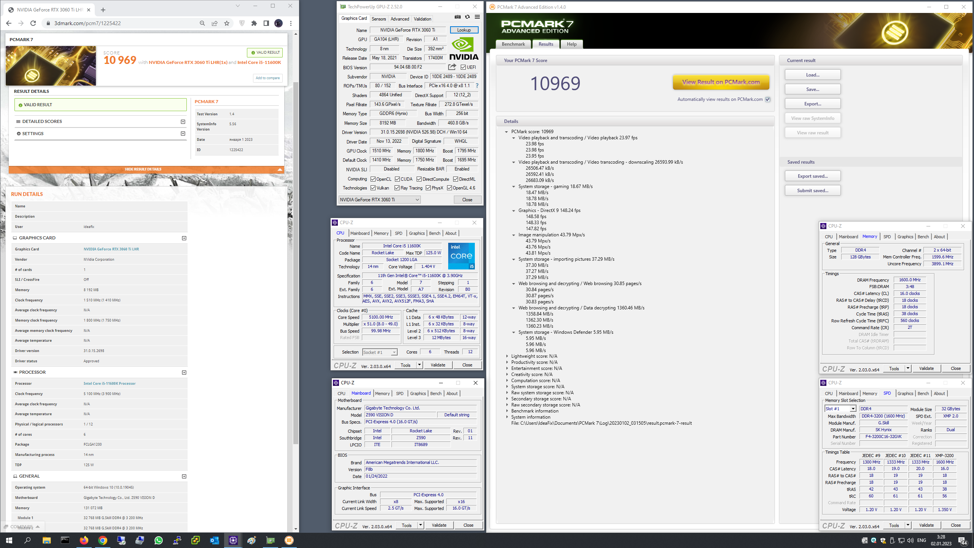This screenshot has width=974, height=548.
Task: Open File Explorer from taskbar
Action: pyautogui.click(x=46, y=540)
